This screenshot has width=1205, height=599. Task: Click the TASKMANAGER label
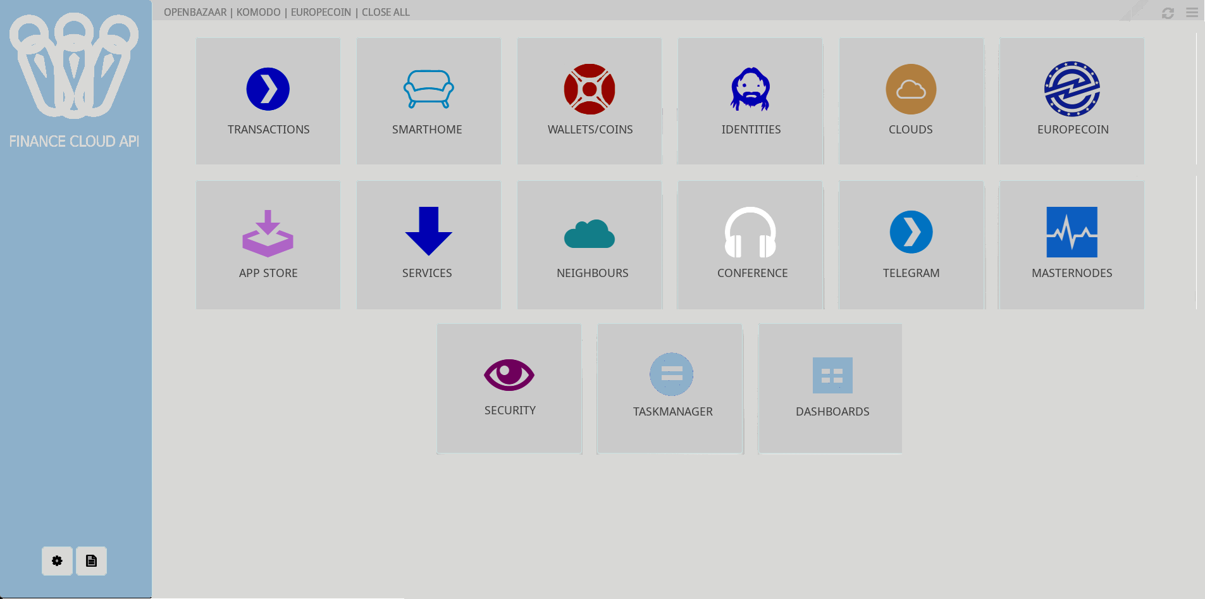tap(673, 412)
